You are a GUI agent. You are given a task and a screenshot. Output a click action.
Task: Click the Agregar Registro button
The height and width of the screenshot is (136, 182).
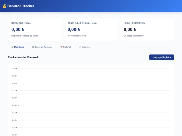click(x=161, y=57)
